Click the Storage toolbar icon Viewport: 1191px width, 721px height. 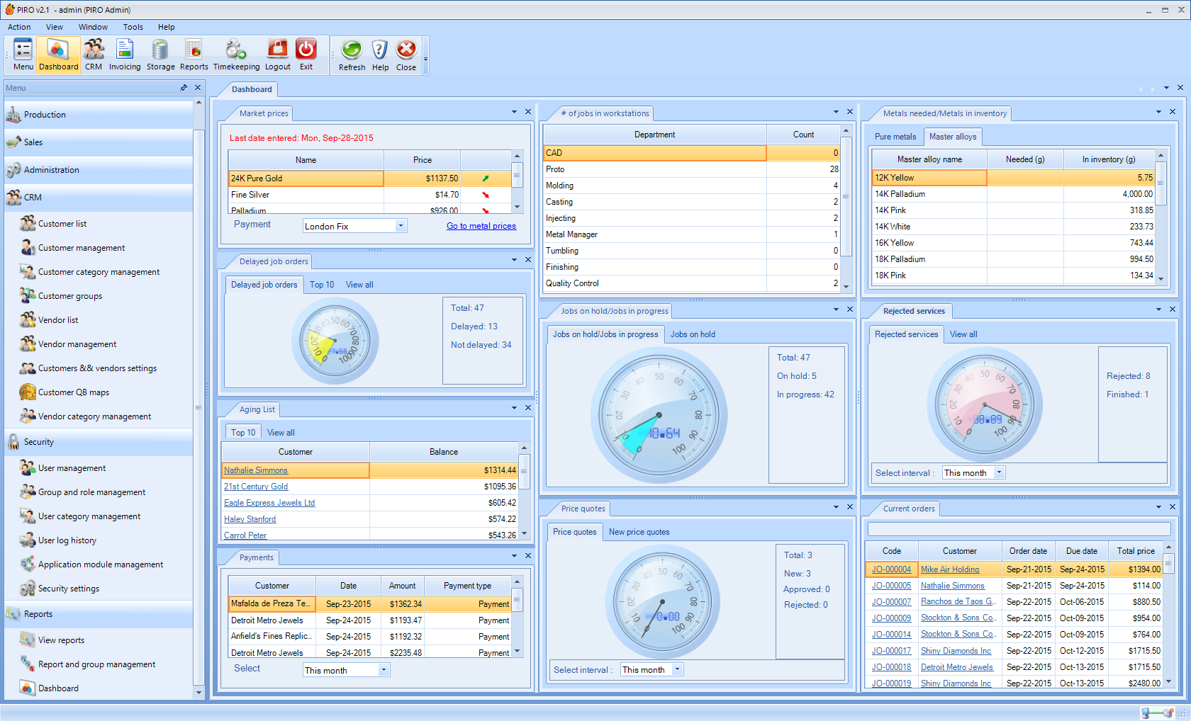[x=160, y=55]
